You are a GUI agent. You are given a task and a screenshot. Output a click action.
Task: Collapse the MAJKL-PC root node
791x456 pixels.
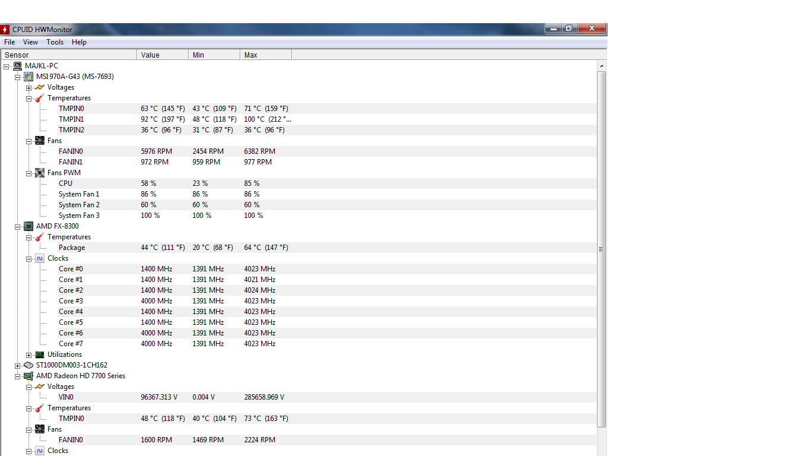(6, 66)
